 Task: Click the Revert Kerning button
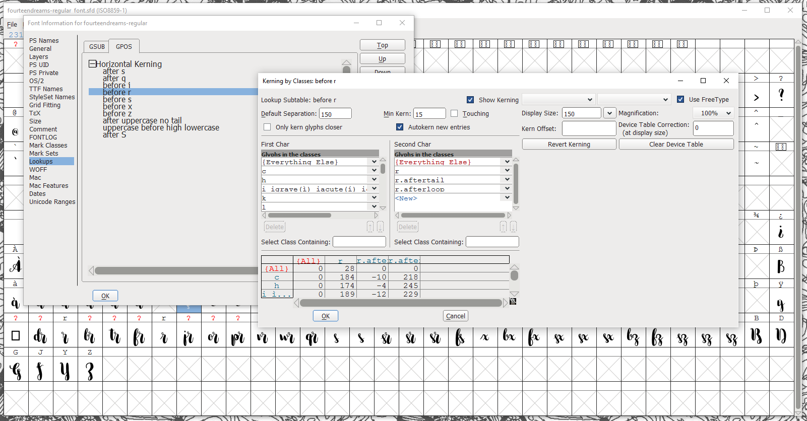point(569,145)
